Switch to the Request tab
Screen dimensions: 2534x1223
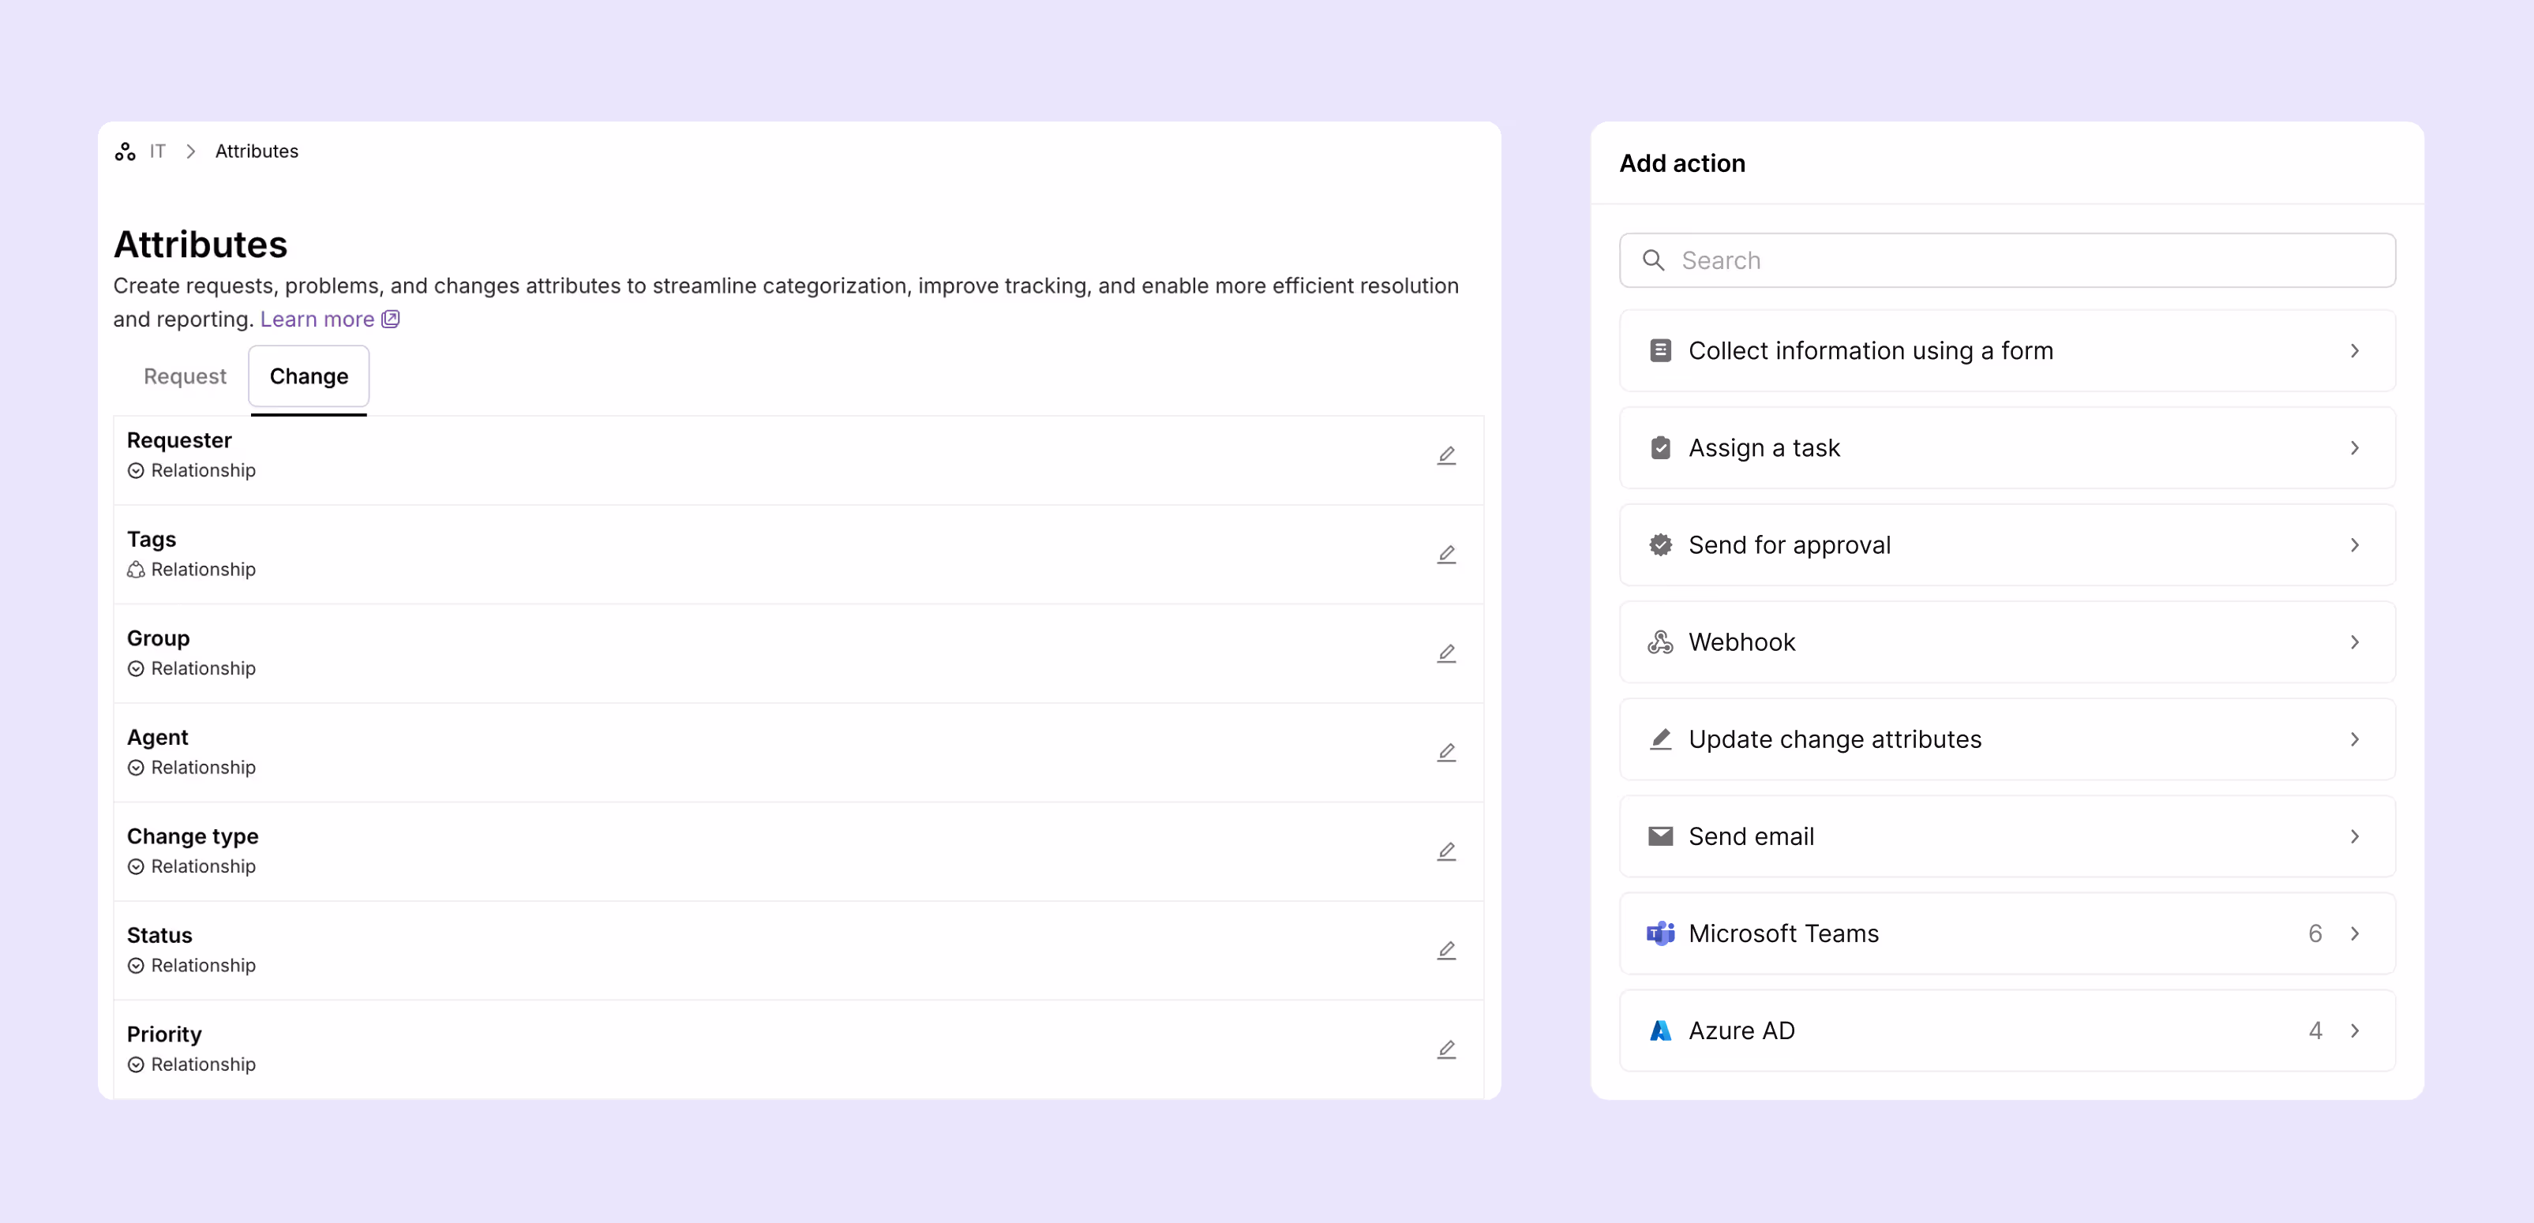point(184,376)
